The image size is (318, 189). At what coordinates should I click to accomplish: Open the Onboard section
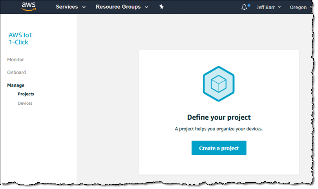pyautogui.click(x=16, y=72)
